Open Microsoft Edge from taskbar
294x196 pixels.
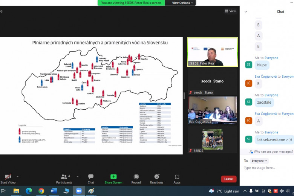tap(29, 191)
